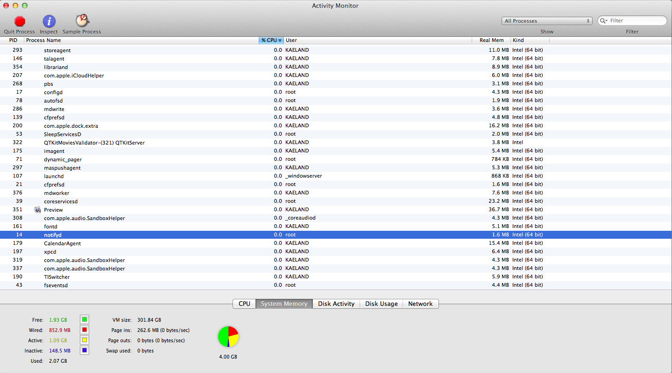Open the Inspect info icon

click(x=49, y=21)
